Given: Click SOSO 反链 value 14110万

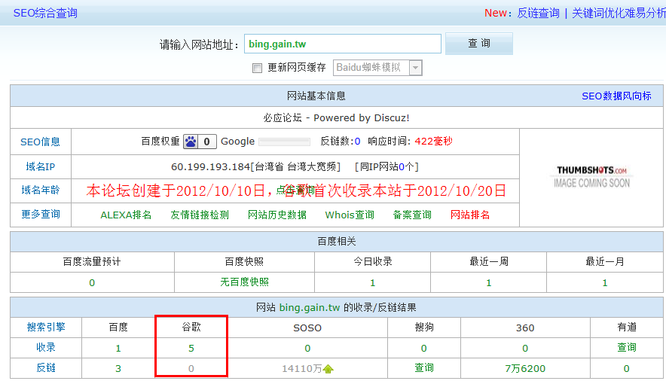Looking at the screenshot, I should (x=301, y=369).
